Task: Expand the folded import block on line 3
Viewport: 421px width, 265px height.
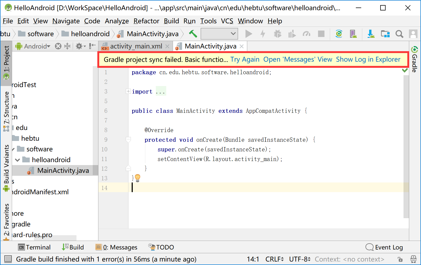Action: point(128,91)
